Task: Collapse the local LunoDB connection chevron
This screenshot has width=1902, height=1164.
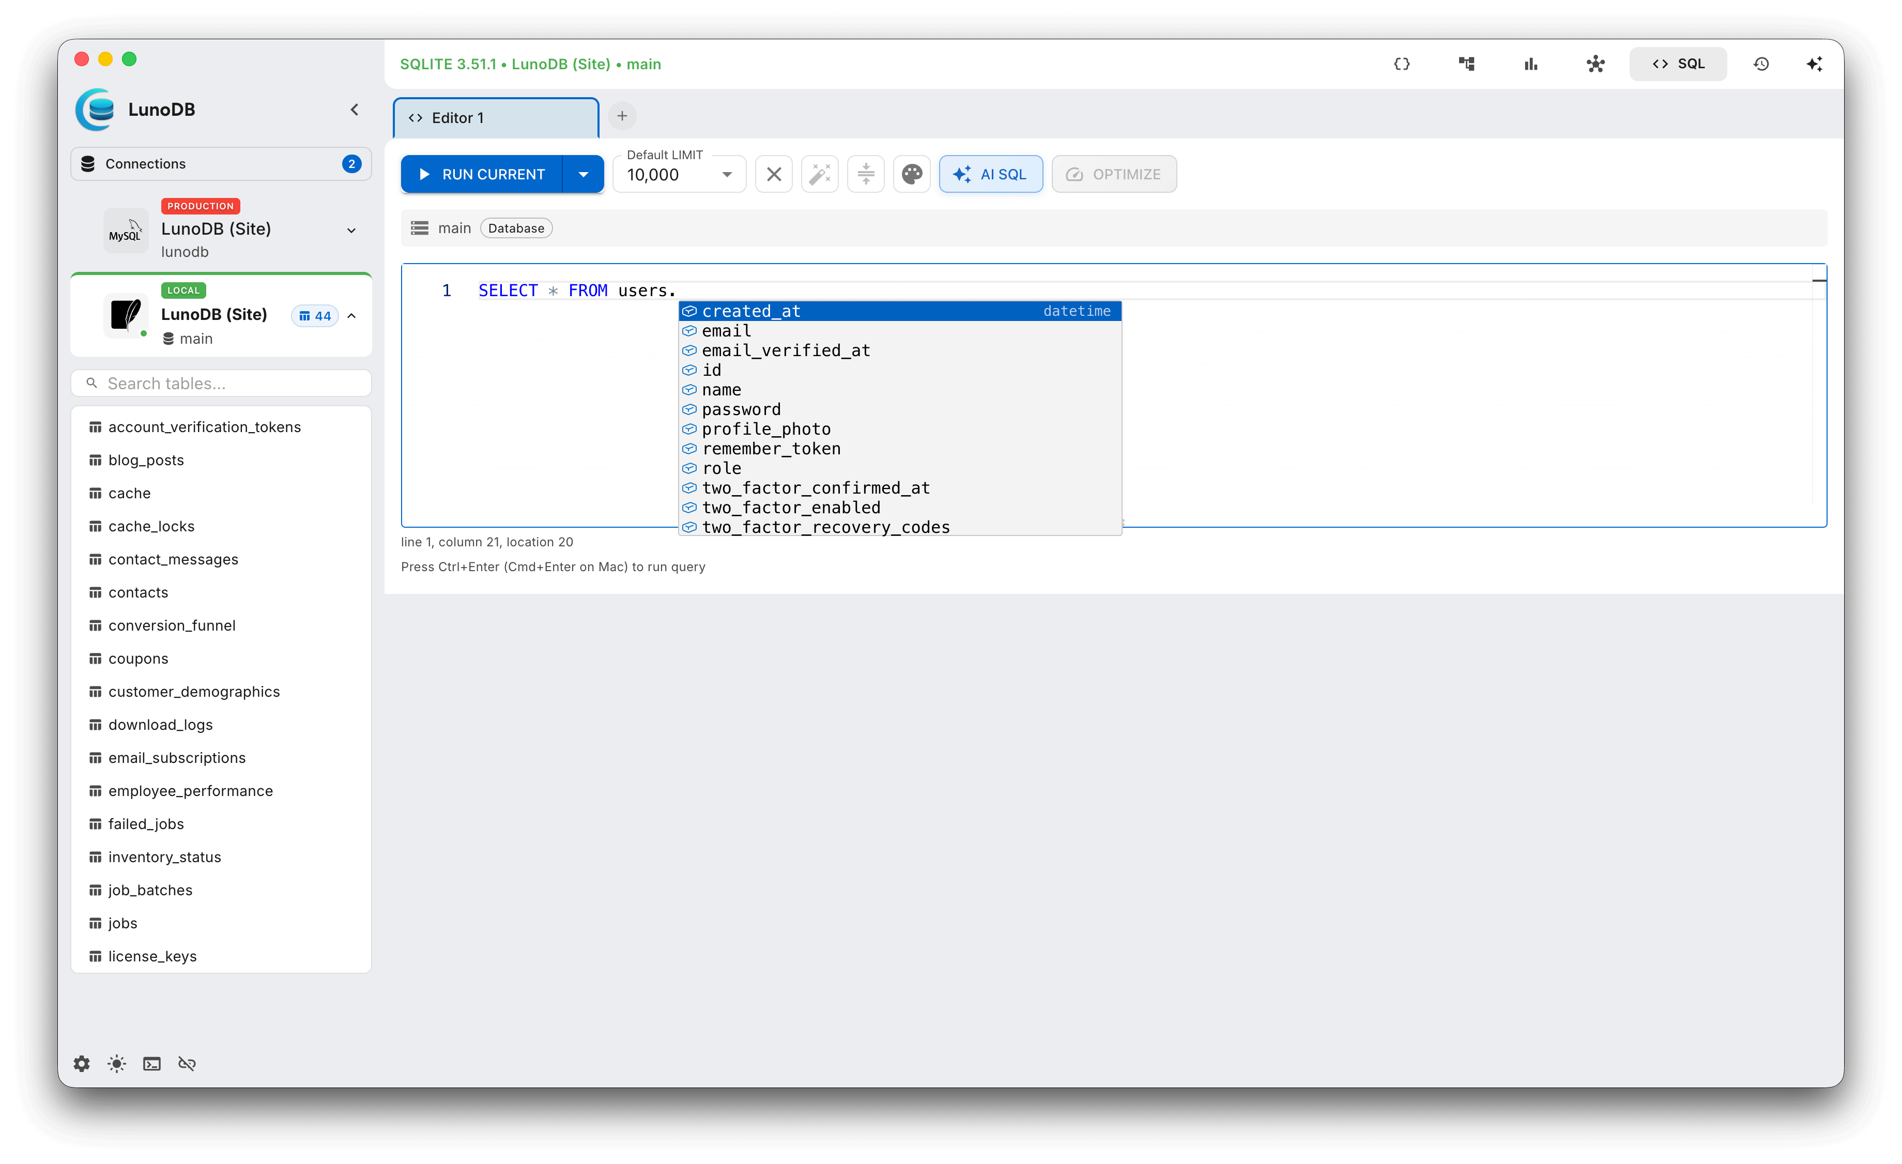Action: coord(351,316)
